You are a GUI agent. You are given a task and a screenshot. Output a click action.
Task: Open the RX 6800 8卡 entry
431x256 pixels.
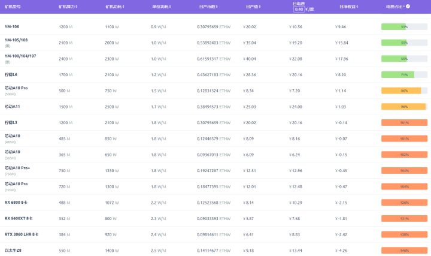click(x=18, y=202)
